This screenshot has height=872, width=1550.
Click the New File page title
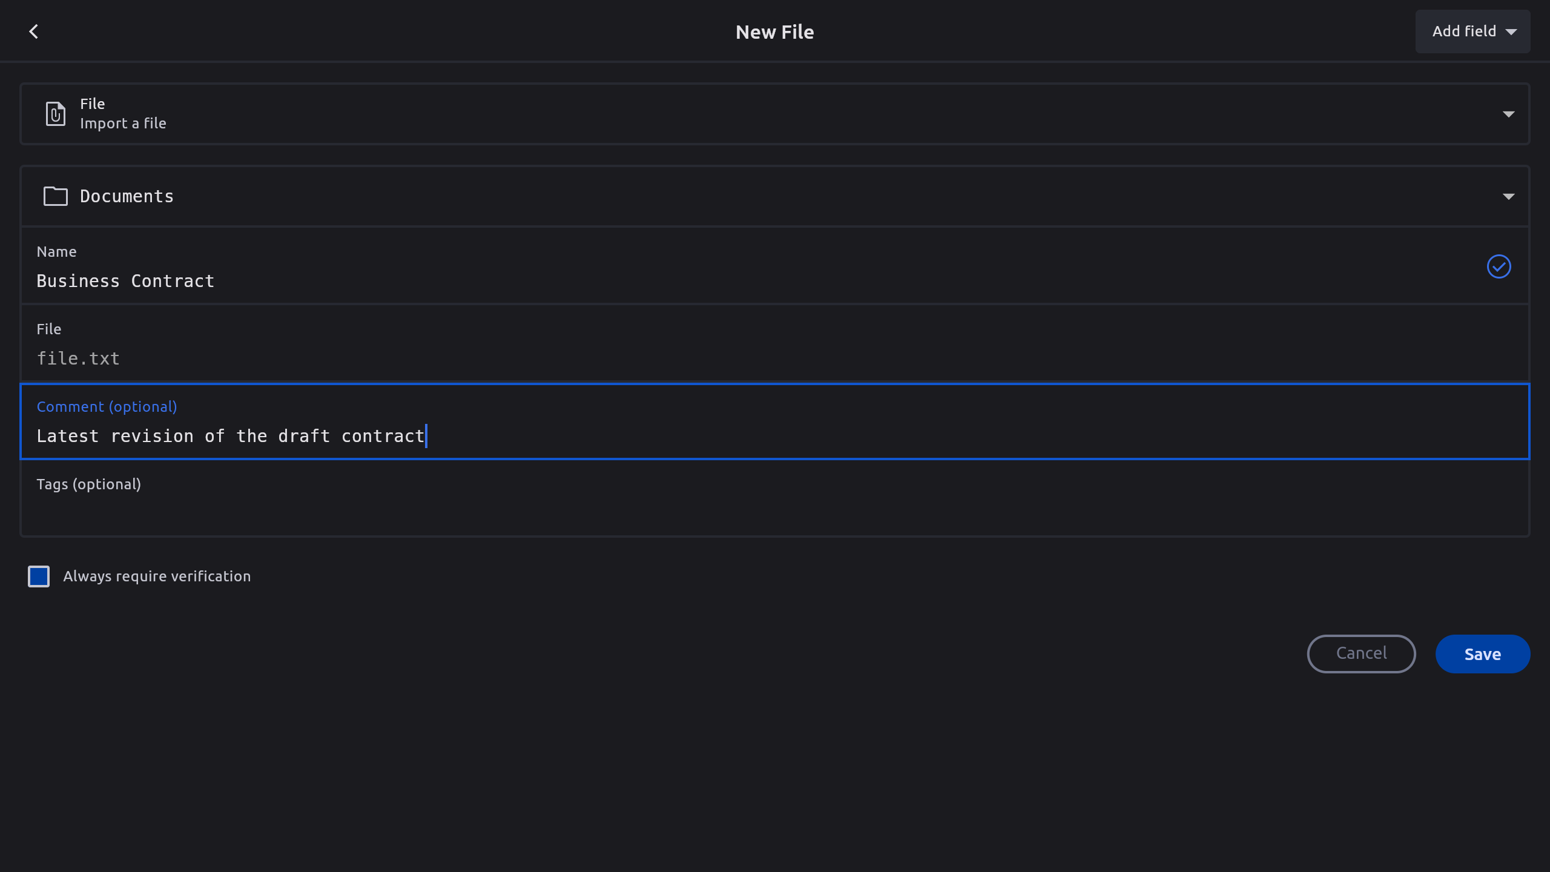click(x=774, y=32)
